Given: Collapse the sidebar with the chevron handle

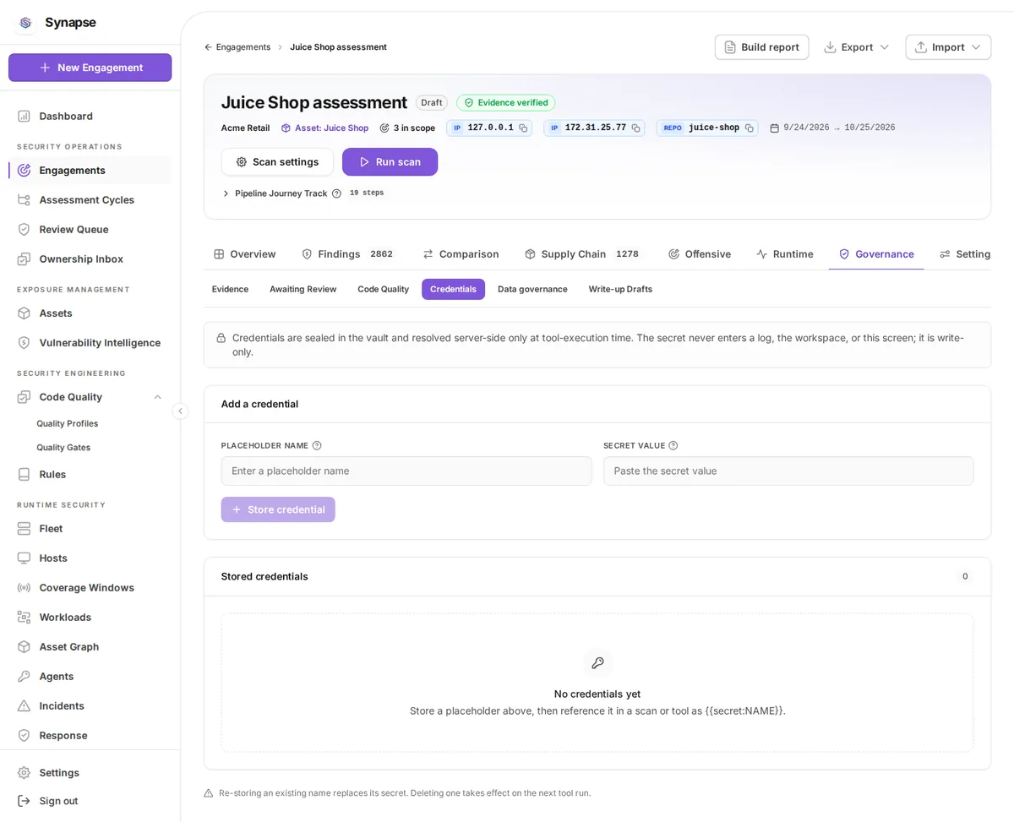Looking at the screenshot, I should pyautogui.click(x=180, y=411).
